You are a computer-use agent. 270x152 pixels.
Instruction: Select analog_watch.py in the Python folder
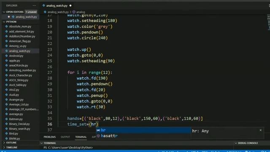coord(19,51)
